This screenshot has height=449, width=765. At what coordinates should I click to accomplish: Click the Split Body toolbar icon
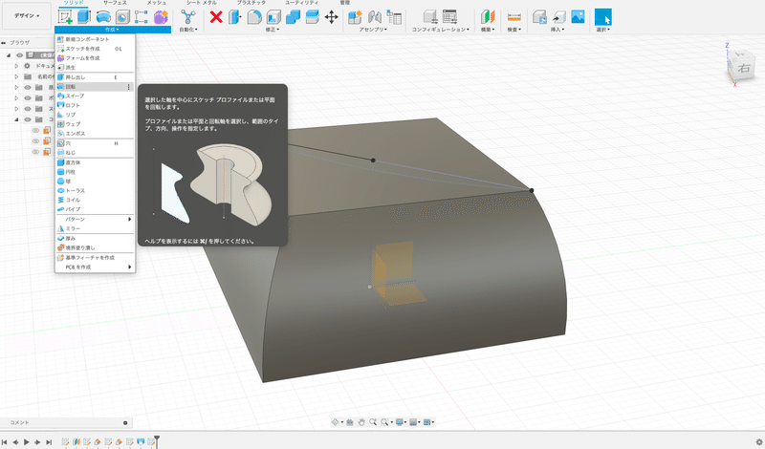pyautogui.click(x=312, y=17)
